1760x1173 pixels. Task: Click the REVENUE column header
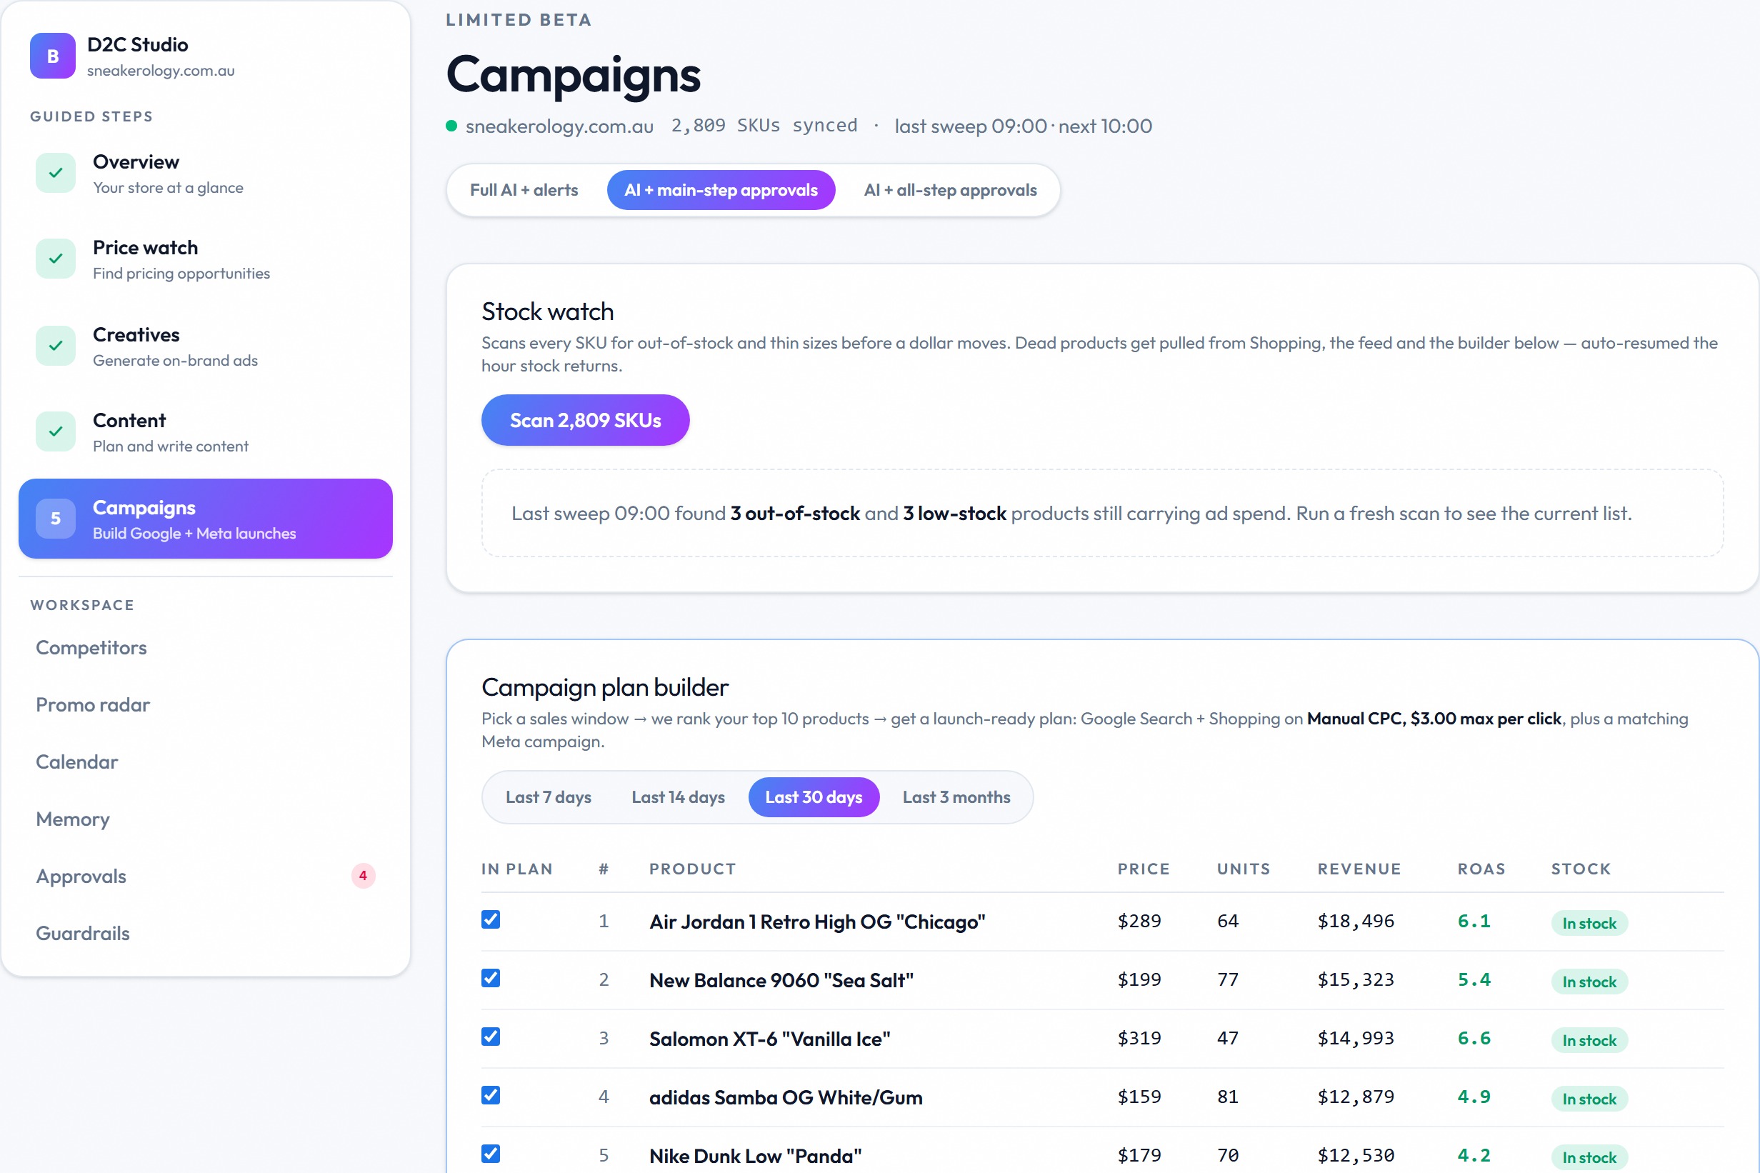pyautogui.click(x=1359, y=869)
